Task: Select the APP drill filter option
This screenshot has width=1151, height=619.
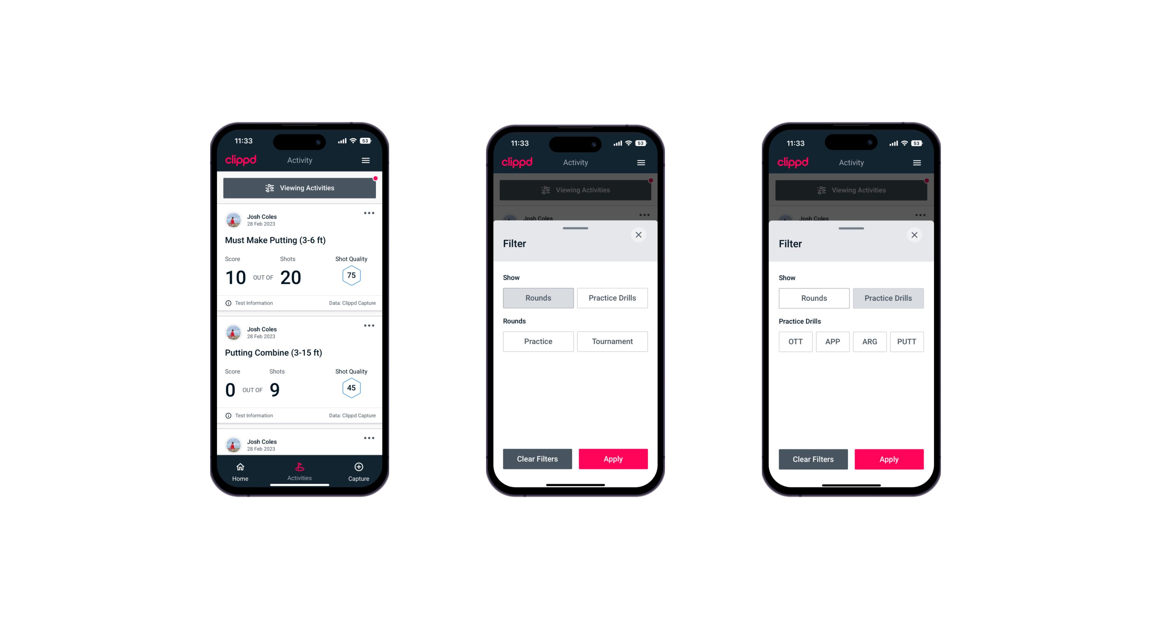Action: (x=832, y=341)
